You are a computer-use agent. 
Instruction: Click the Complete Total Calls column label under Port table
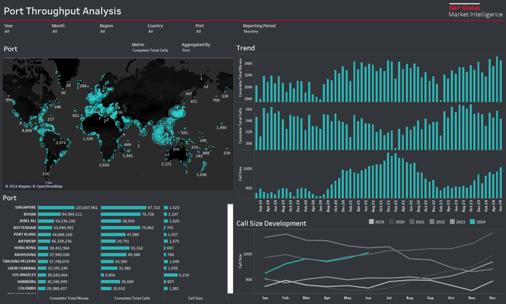tap(132, 298)
